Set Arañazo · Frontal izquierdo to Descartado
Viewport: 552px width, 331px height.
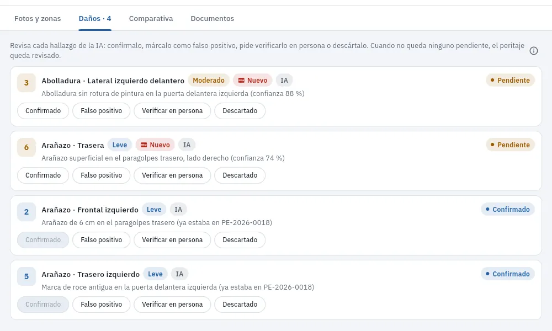[x=240, y=240]
